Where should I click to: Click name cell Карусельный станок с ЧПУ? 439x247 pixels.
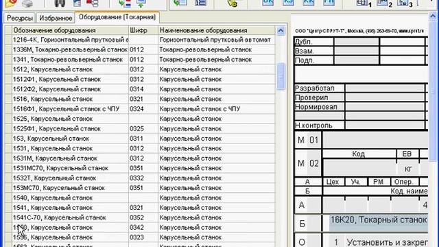click(217, 108)
